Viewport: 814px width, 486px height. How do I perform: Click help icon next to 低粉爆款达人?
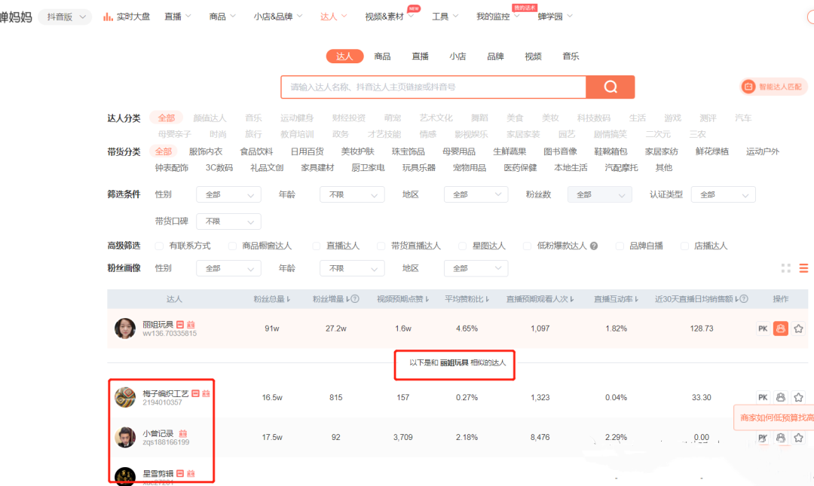point(594,246)
